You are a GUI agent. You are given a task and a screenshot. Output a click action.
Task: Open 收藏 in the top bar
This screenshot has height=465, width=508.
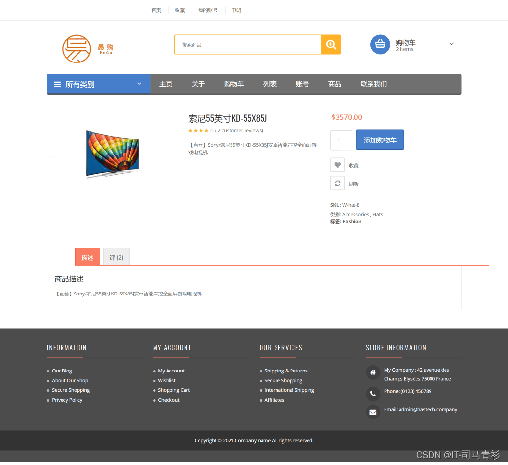(x=180, y=10)
